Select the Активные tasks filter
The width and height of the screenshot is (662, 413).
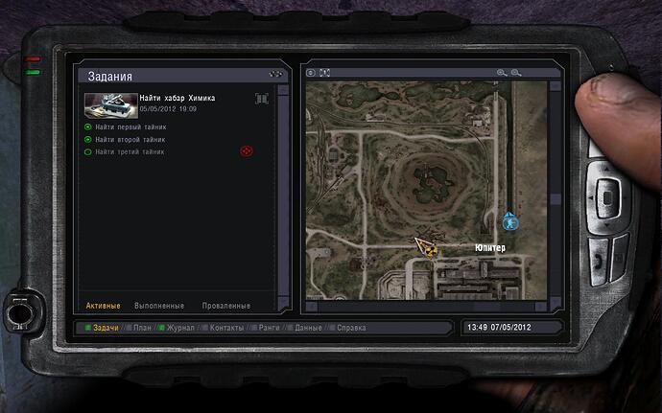click(x=103, y=306)
